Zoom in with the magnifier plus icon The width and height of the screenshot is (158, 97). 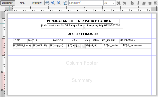[53, 3]
